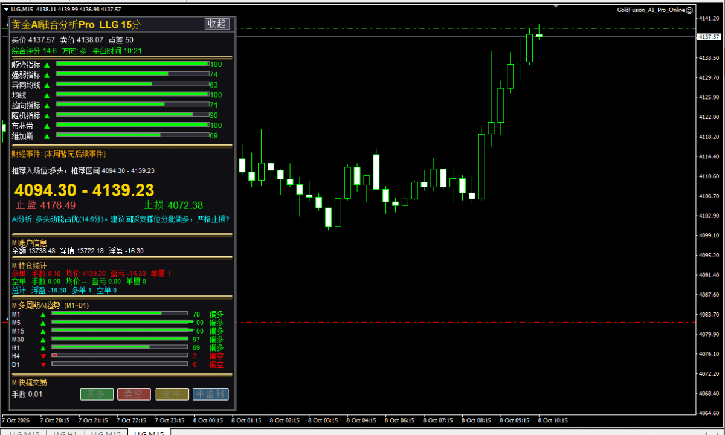Select the trend arrow for 异同均线
Image resolution: width=725 pixels, height=435 pixels.
(x=47, y=85)
